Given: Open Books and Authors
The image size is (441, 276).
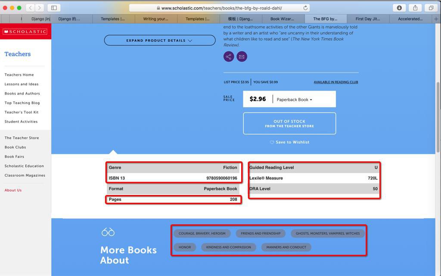Looking at the screenshot, I should click(x=22, y=93).
